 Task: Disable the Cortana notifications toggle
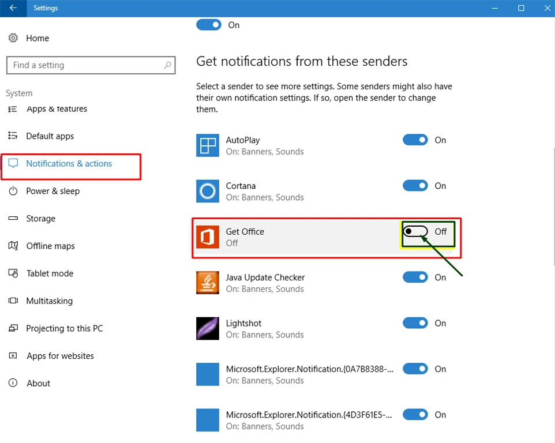click(415, 185)
